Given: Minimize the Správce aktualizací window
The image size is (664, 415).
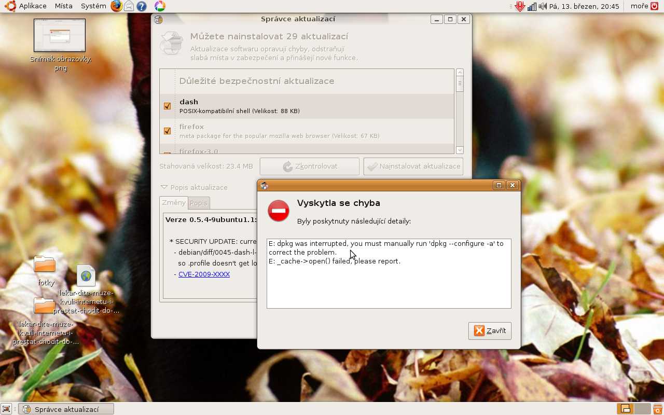Looking at the screenshot, I should pyautogui.click(x=436, y=19).
